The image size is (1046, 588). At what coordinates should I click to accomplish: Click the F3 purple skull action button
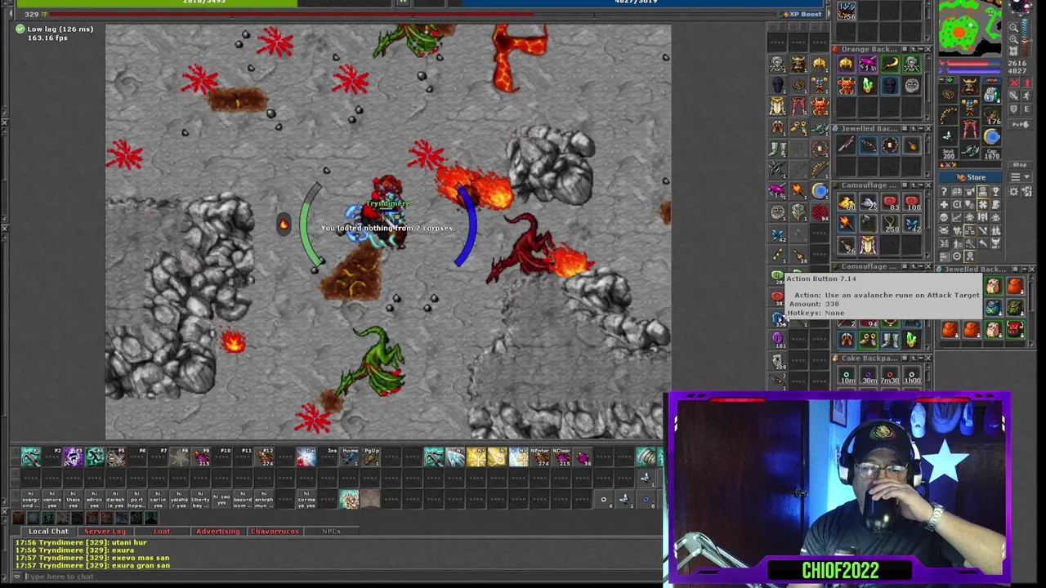coord(74,457)
